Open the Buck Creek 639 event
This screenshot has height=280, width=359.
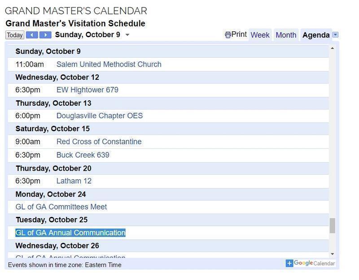83,155
